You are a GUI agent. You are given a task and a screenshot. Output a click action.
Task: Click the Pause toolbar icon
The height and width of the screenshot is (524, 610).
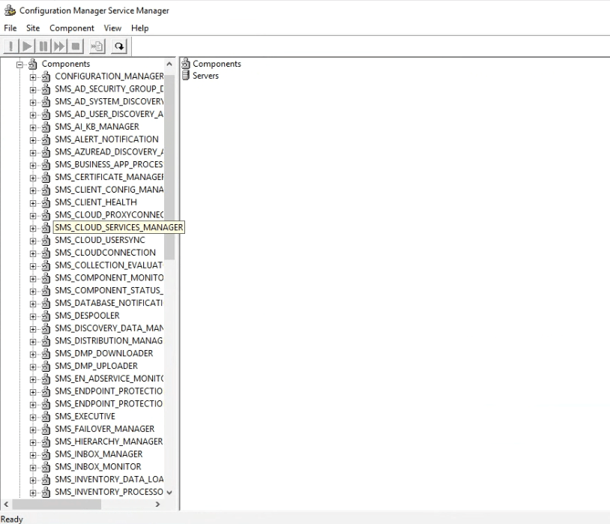[43, 46]
